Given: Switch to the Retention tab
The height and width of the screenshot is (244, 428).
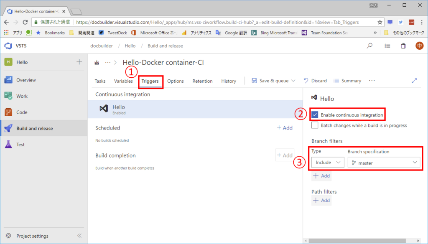Looking at the screenshot, I should 203,81.
